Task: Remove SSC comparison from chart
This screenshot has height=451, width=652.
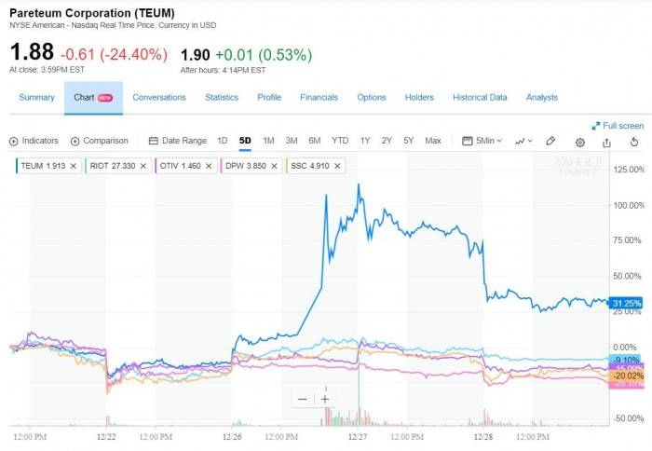Action: pos(337,166)
